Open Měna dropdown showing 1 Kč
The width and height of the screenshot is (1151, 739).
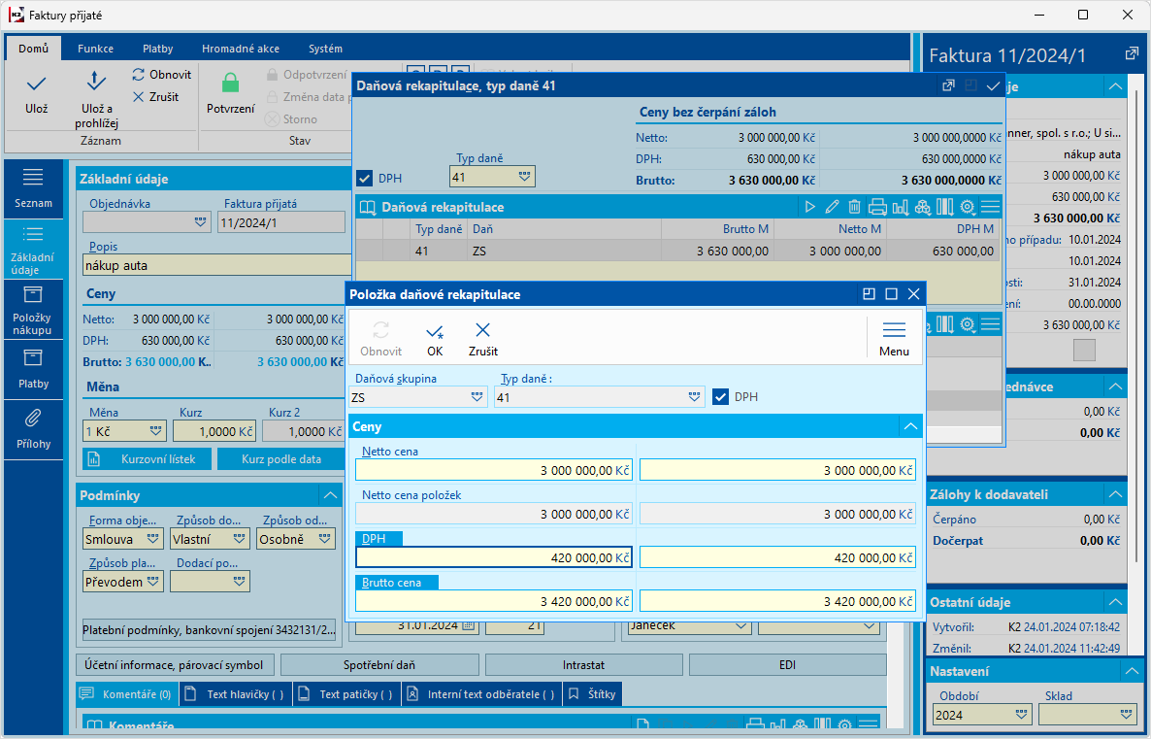[155, 431]
